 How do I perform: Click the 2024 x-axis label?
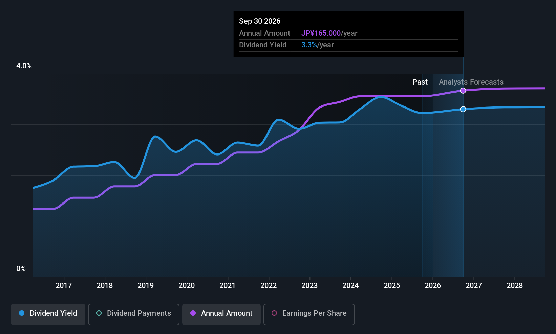(x=350, y=286)
